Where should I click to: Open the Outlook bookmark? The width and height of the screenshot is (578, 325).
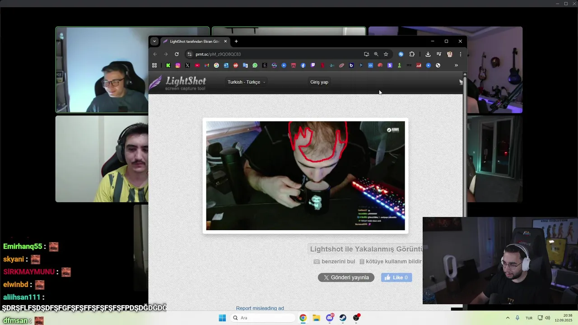click(226, 65)
